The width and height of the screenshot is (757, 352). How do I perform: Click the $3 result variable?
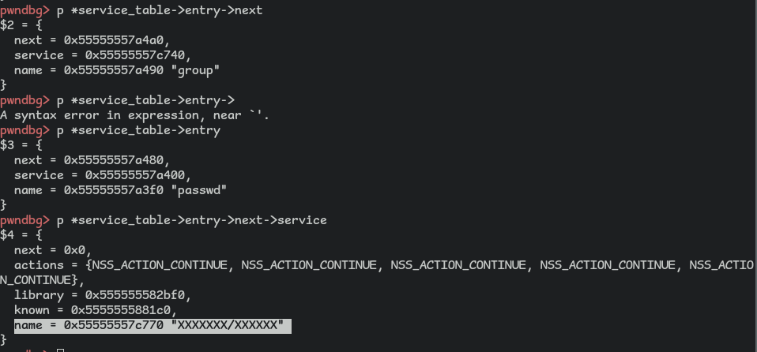tap(7, 145)
